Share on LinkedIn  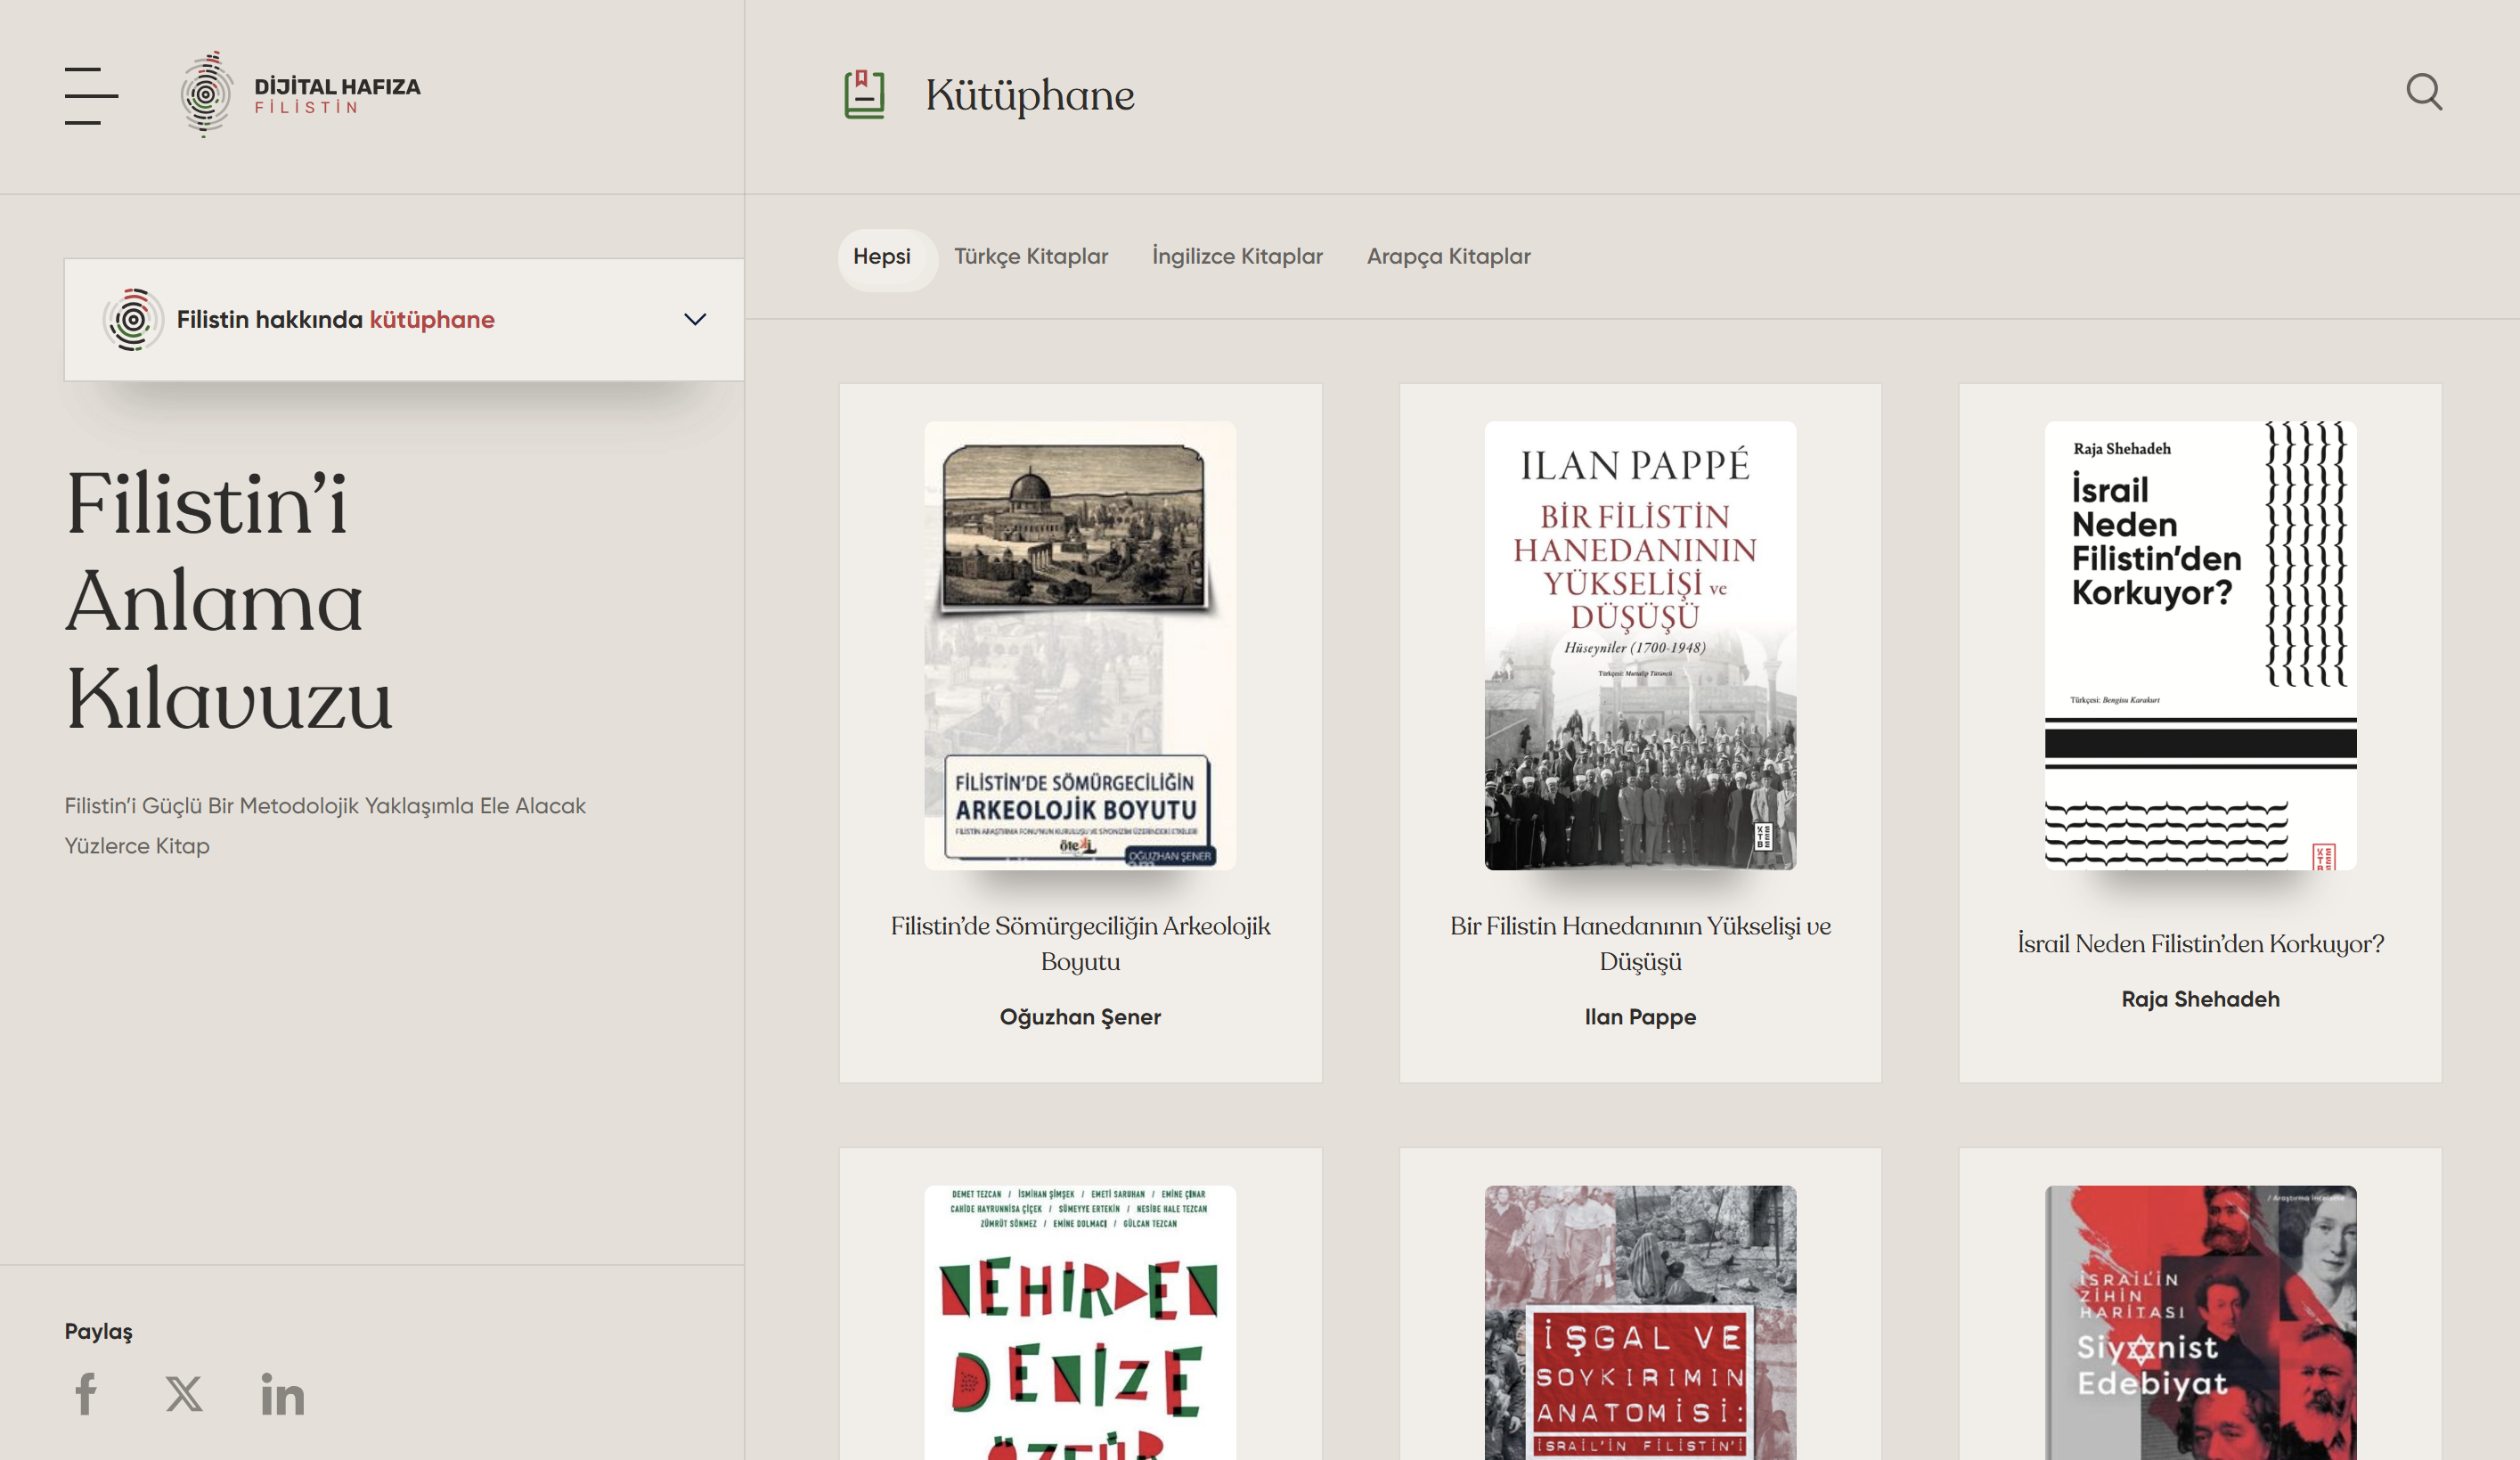[282, 1394]
